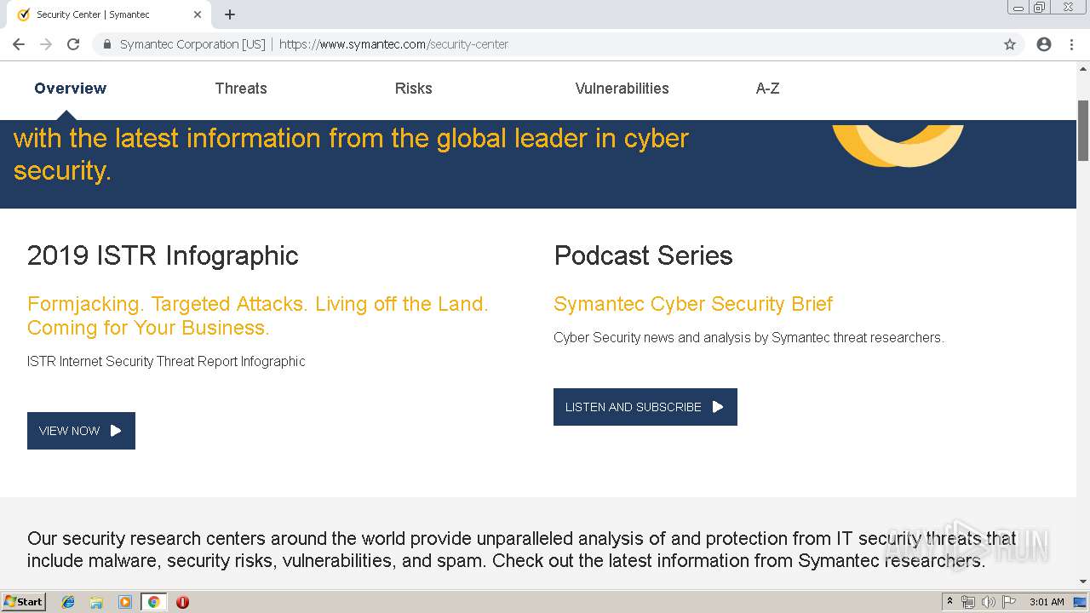Select the Vulnerabilities tab
The width and height of the screenshot is (1090, 613).
pyautogui.click(x=622, y=89)
